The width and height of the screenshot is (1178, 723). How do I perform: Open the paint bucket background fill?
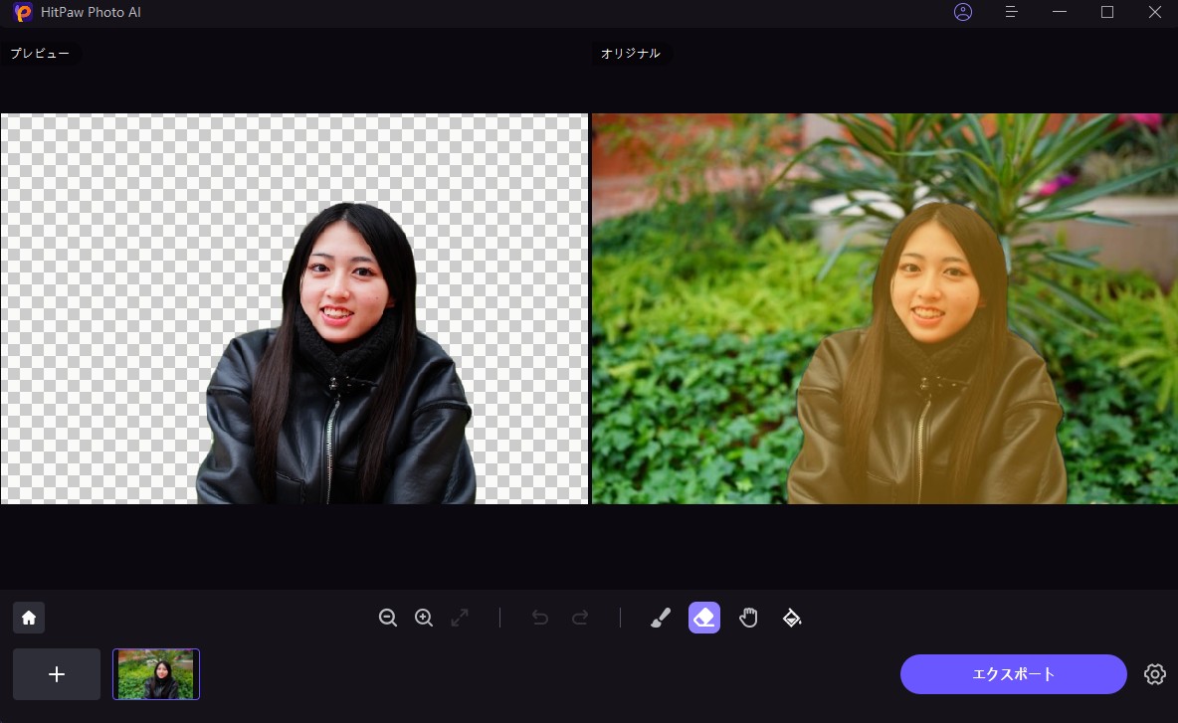click(792, 618)
